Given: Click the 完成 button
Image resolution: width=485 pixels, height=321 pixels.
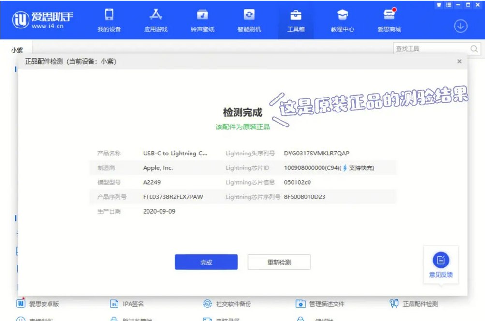Looking at the screenshot, I should (x=206, y=262).
